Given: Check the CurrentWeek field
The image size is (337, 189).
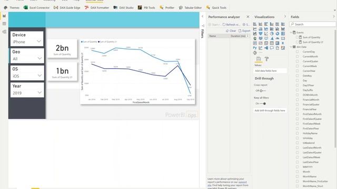Looking at the screenshot, I should pos(298,66).
